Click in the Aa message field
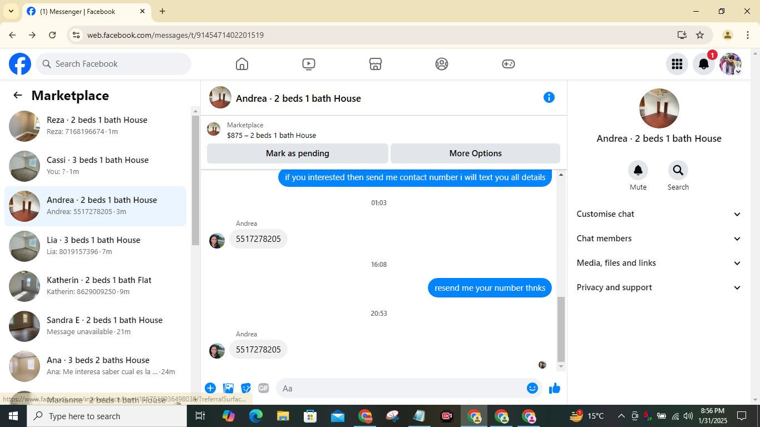Image resolution: width=760 pixels, height=427 pixels. (x=401, y=388)
